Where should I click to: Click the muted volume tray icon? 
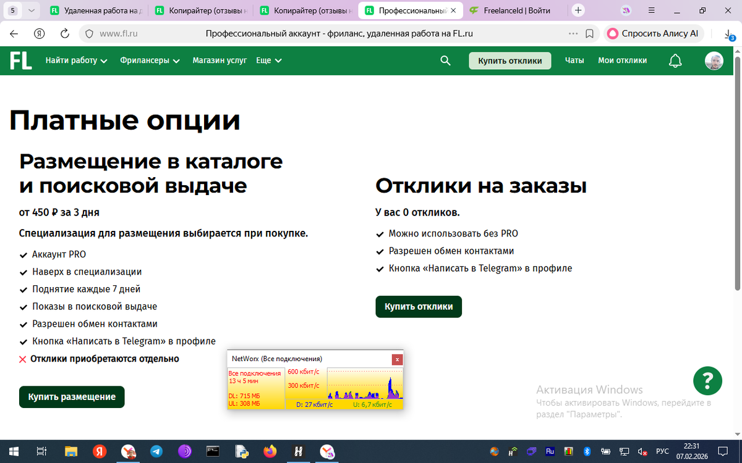[642, 451]
